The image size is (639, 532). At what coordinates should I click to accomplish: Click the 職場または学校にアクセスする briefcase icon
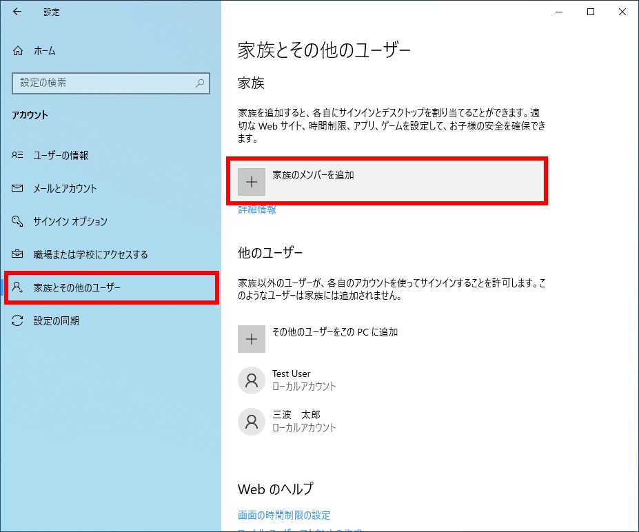tap(17, 254)
